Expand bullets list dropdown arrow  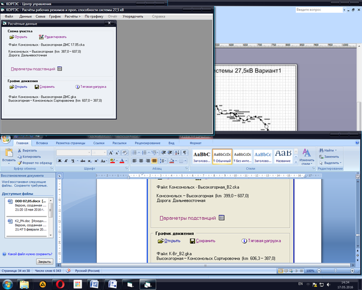(139, 153)
